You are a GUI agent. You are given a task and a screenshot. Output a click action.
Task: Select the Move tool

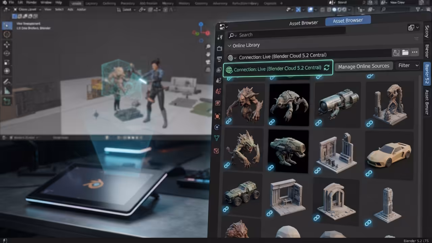7,45
